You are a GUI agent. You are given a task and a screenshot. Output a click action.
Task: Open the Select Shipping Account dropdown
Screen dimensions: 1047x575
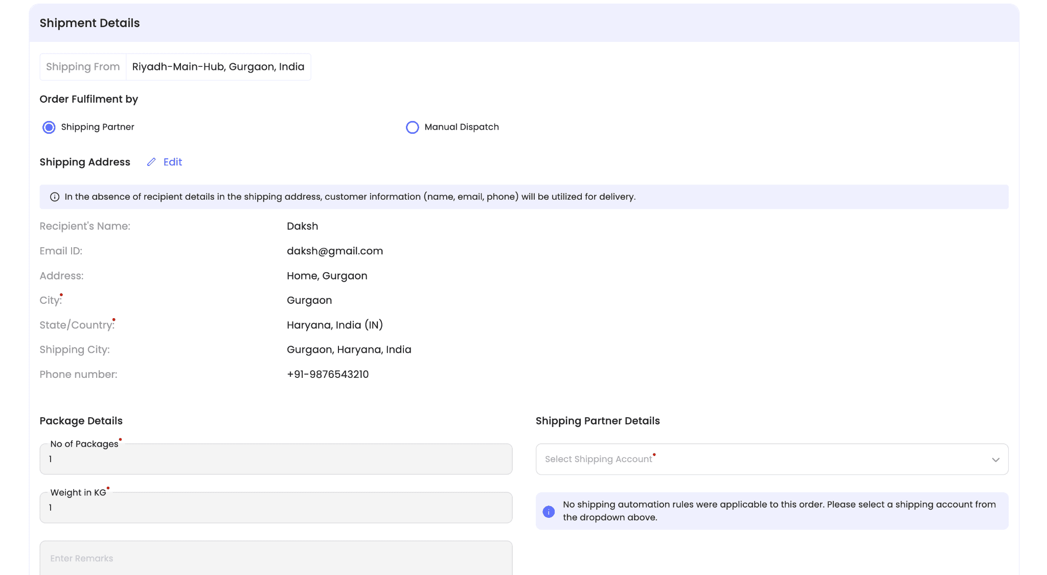pos(762,459)
